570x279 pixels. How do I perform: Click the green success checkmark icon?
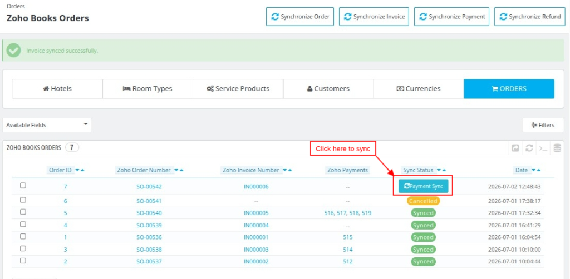(14, 51)
